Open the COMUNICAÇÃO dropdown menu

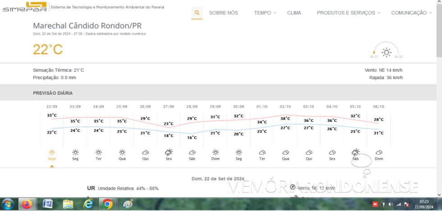[x=411, y=13]
